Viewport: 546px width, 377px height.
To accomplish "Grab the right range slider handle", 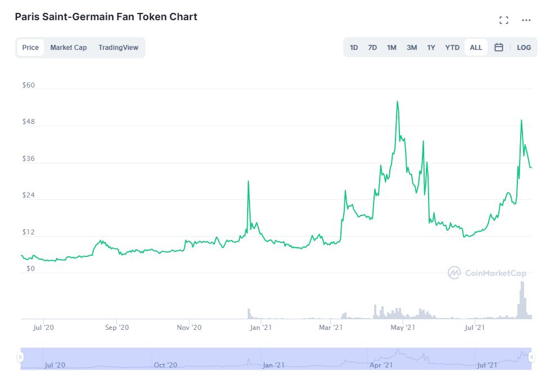I will point(531,357).
